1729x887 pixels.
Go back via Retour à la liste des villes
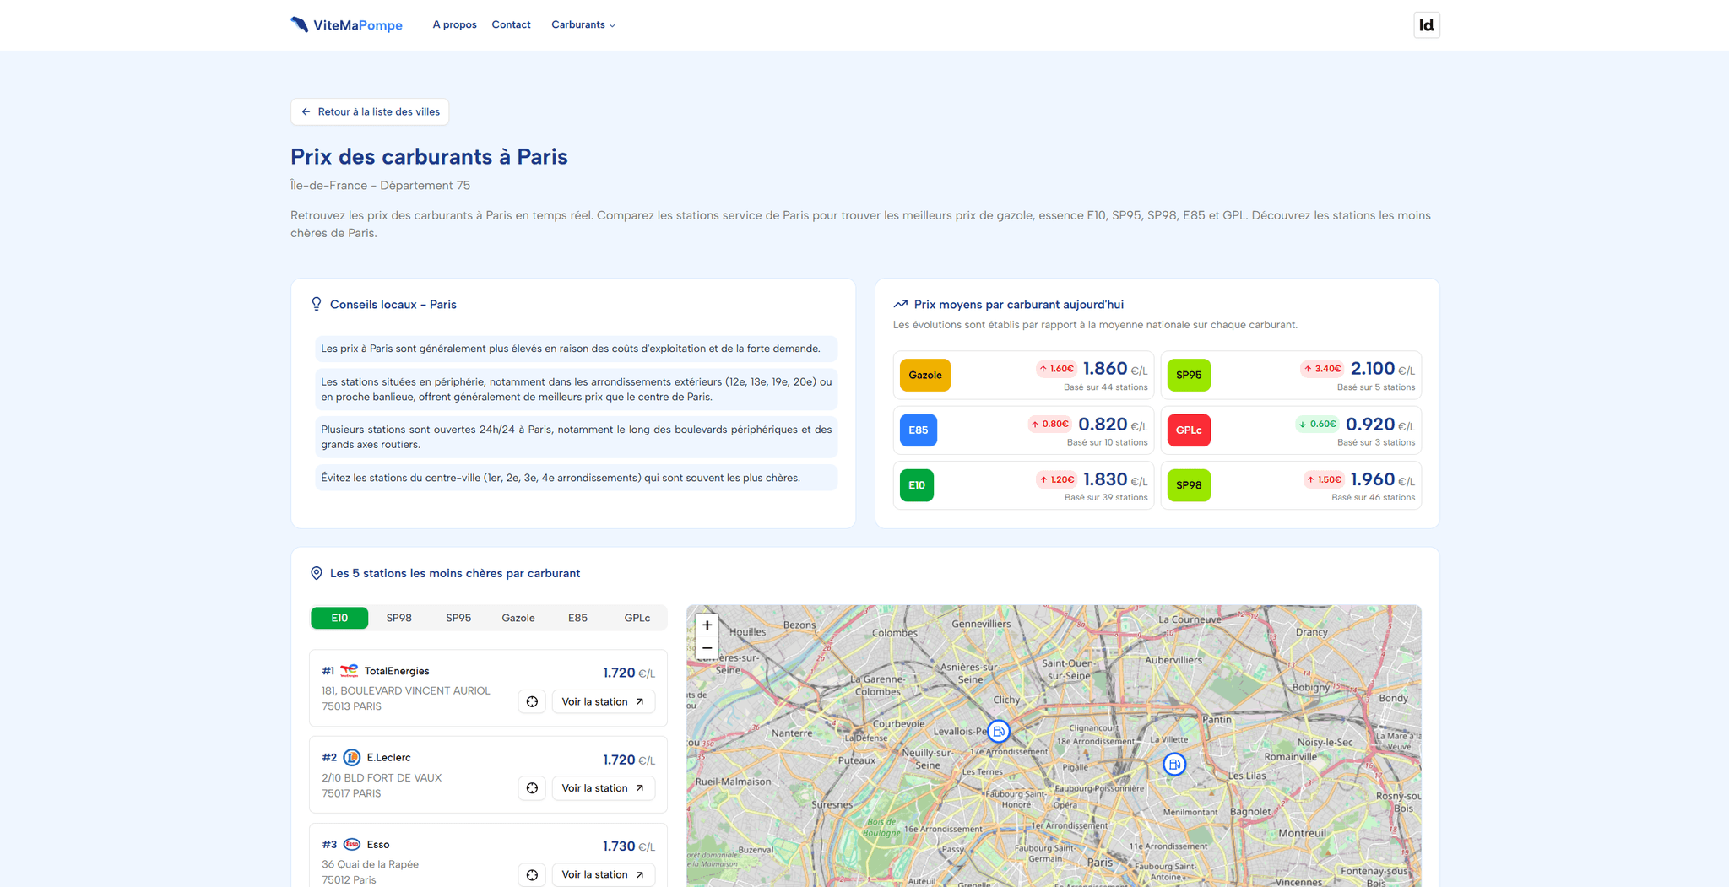pyautogui.click(x=370, y=111)
